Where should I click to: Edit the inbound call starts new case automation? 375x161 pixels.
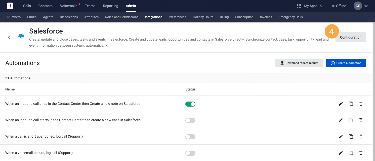tap(341, 120)
